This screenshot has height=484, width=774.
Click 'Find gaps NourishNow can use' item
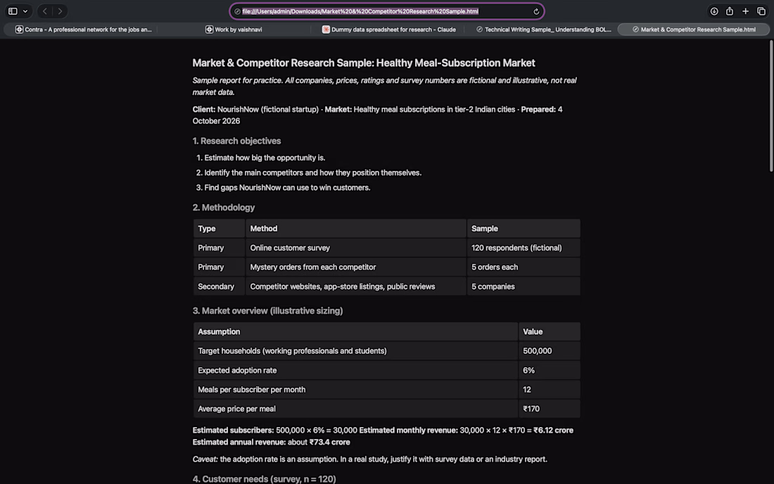tap(287, 188)
